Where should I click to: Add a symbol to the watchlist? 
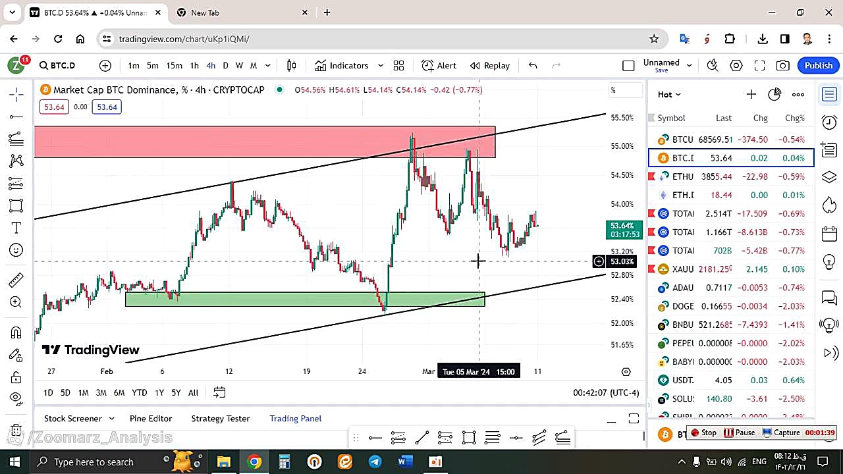[751, 94]
